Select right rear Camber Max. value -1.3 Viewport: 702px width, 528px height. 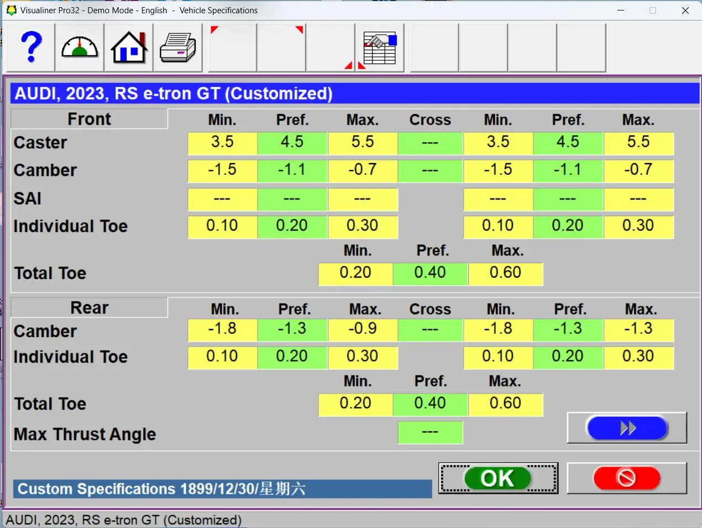[x=638, y=330]
